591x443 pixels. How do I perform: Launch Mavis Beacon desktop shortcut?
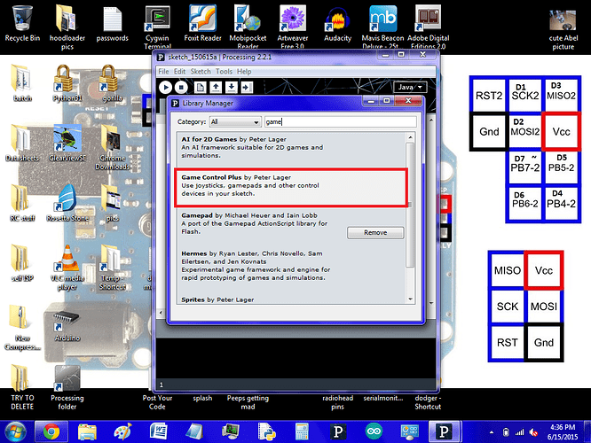pos(382,27)
